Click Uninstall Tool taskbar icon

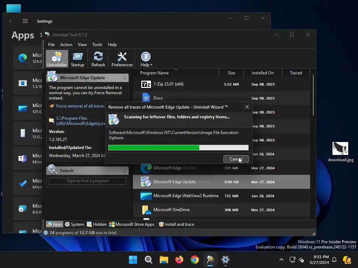point(210,260)
